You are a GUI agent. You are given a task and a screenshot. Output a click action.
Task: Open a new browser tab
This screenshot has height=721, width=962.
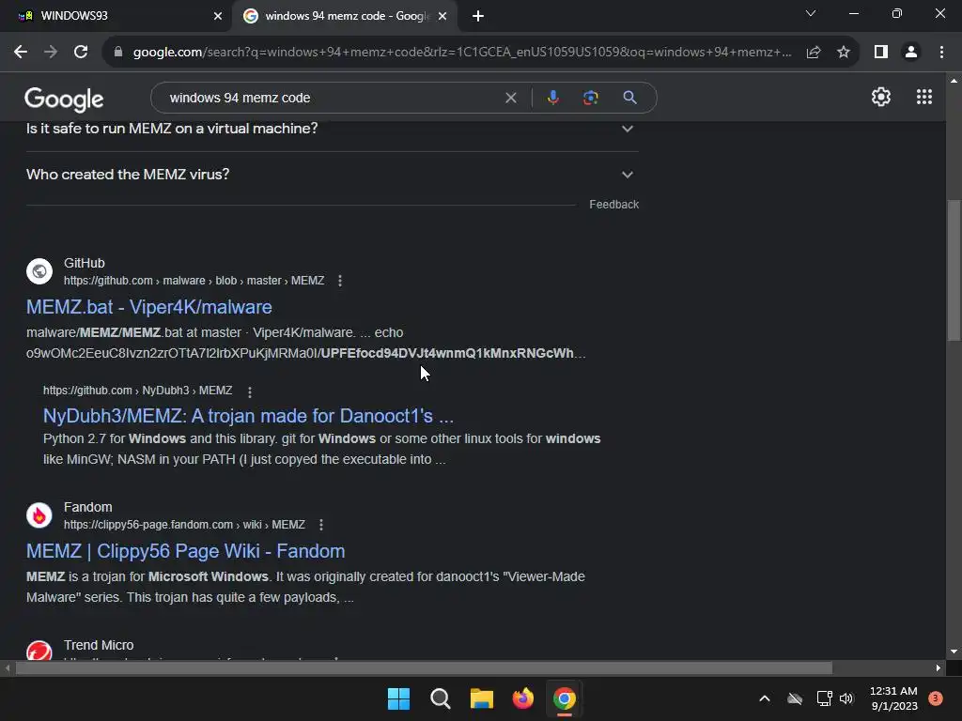coord(478,16)
